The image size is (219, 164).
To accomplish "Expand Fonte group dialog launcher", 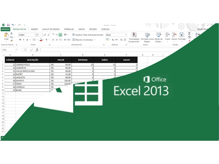I will (49, 45).
